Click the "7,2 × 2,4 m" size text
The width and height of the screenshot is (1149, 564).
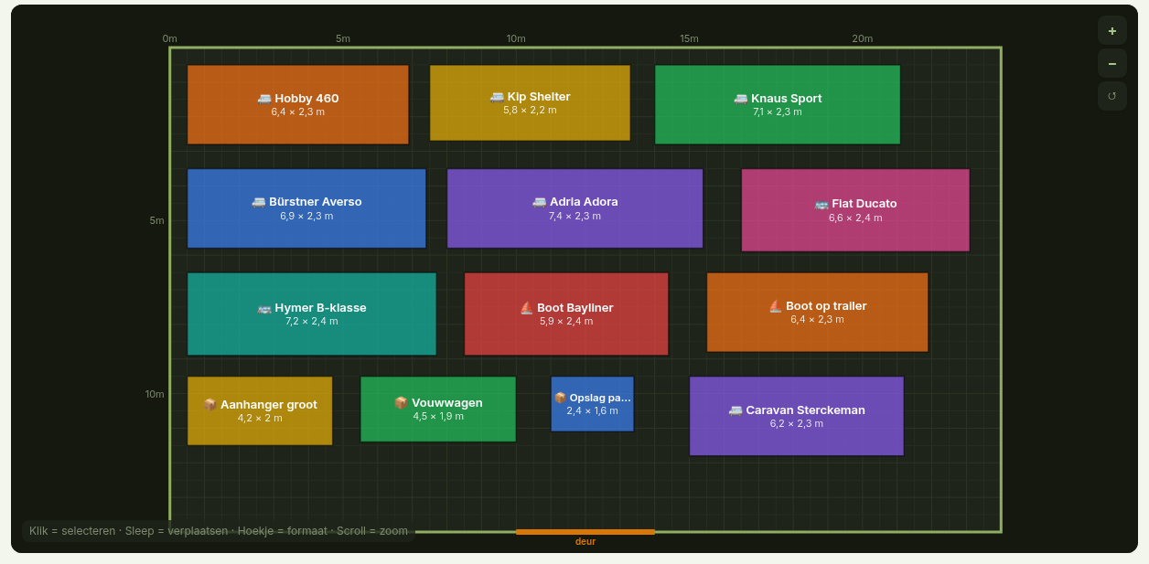coord(312,322)
